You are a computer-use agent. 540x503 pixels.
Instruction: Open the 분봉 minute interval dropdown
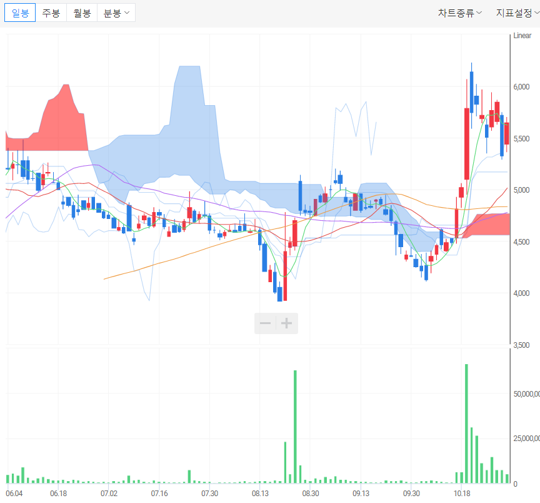[x=116, y=13]
